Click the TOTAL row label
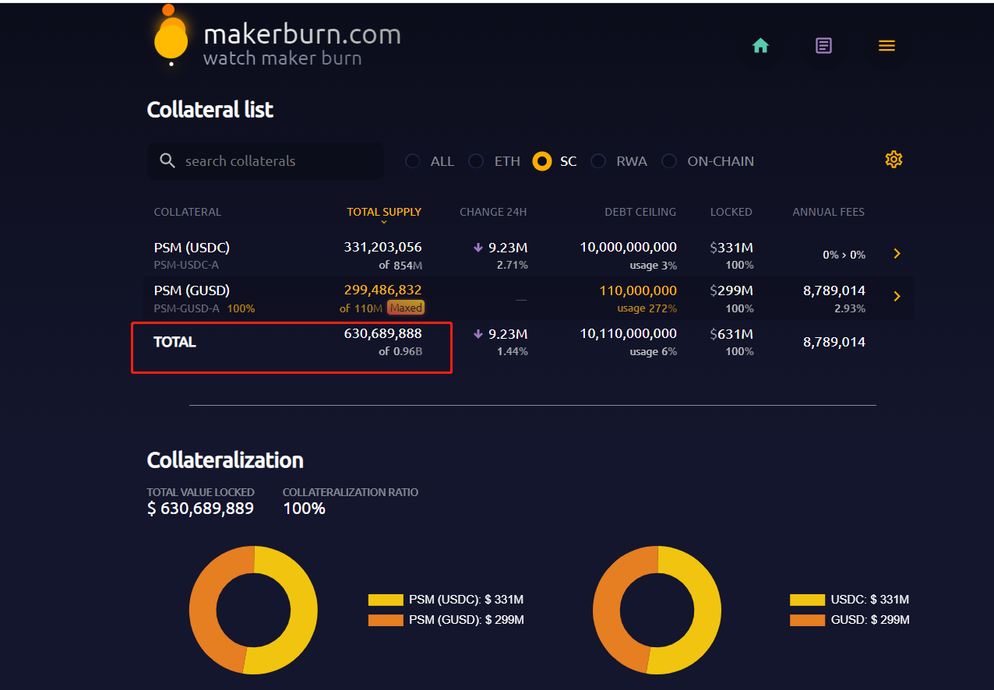The image size is (994, 690). (174, 342)
